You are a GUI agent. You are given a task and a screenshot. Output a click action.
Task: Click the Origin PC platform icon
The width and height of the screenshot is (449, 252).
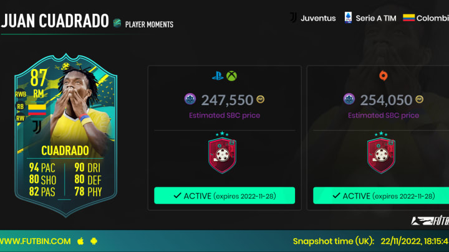[x=383, y=76]
